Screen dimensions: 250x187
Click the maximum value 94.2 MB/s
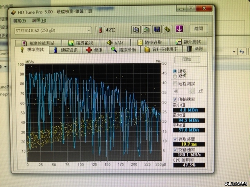(189, 120)
